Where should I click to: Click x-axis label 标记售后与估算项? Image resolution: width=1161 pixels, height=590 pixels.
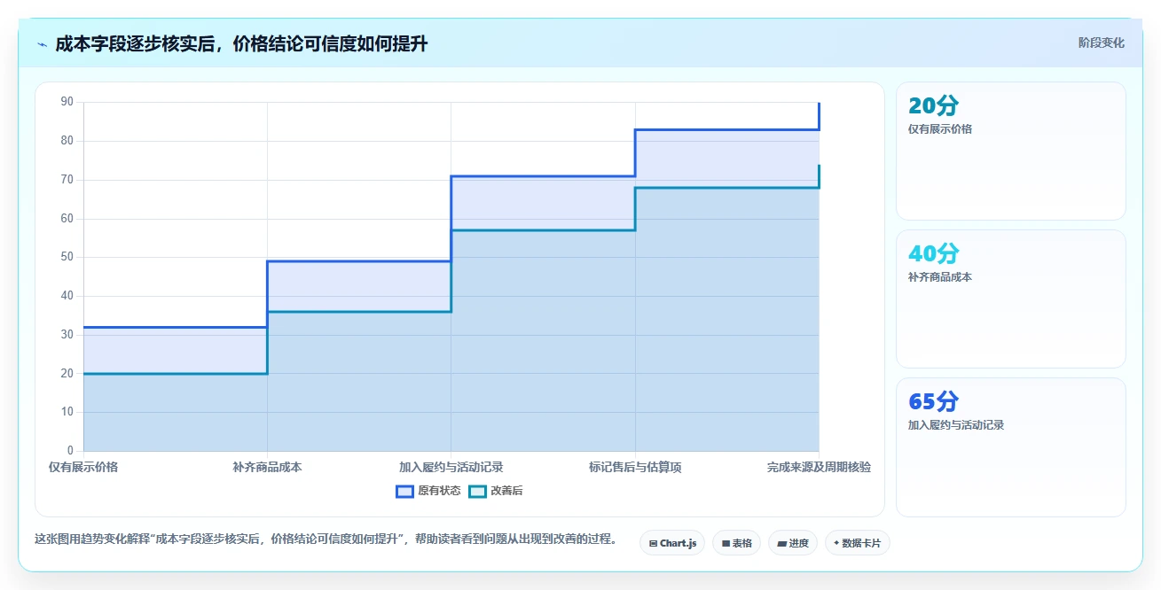[635, 467]
